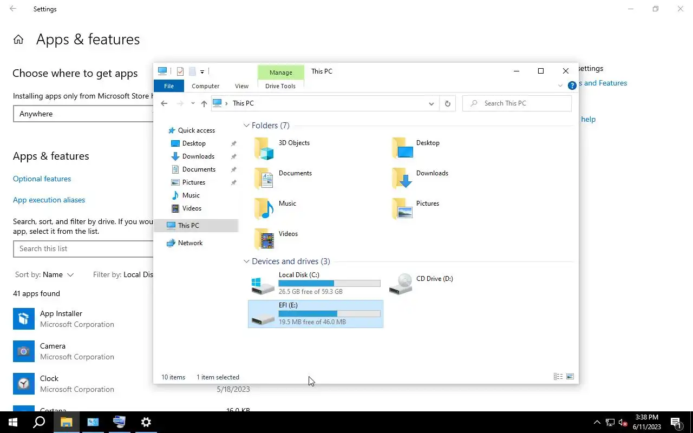Screen dimensions: 693x433
Task: Select Pictures in navigation pane
Action: tap(194, 182)
